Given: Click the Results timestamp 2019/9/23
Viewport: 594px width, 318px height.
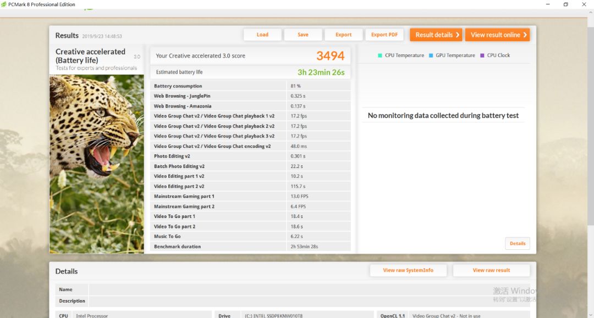Looking at the screenshot, I should click(x=102, y=36).
